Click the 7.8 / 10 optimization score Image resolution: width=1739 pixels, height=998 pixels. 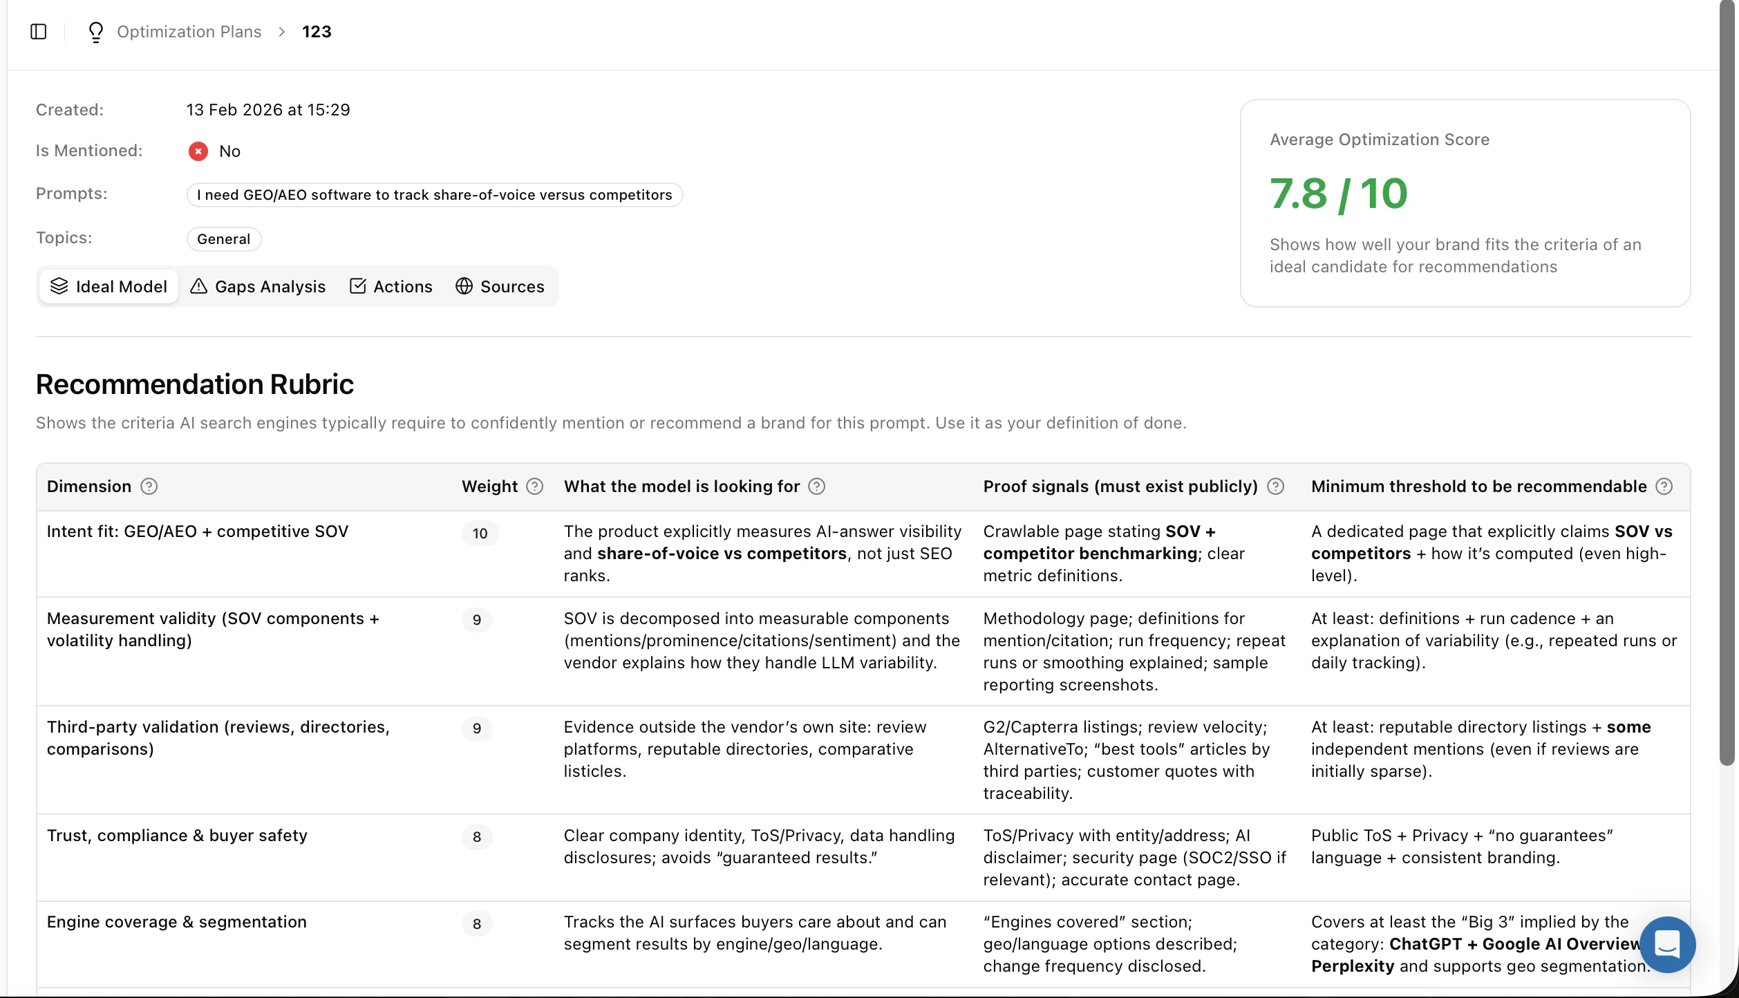(1338, 194)
